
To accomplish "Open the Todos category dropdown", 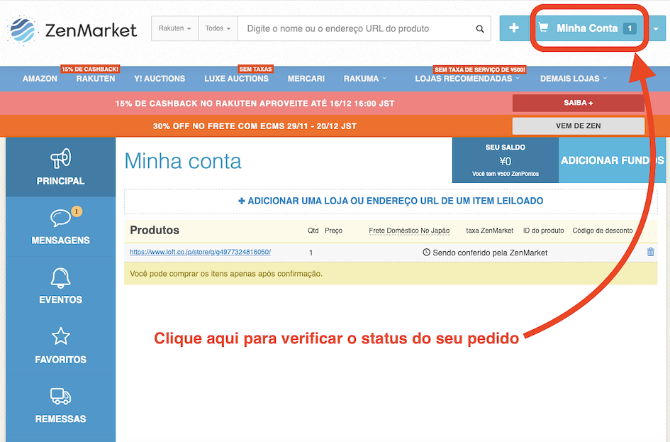I will pyautogui.click(x=218, y=28).
